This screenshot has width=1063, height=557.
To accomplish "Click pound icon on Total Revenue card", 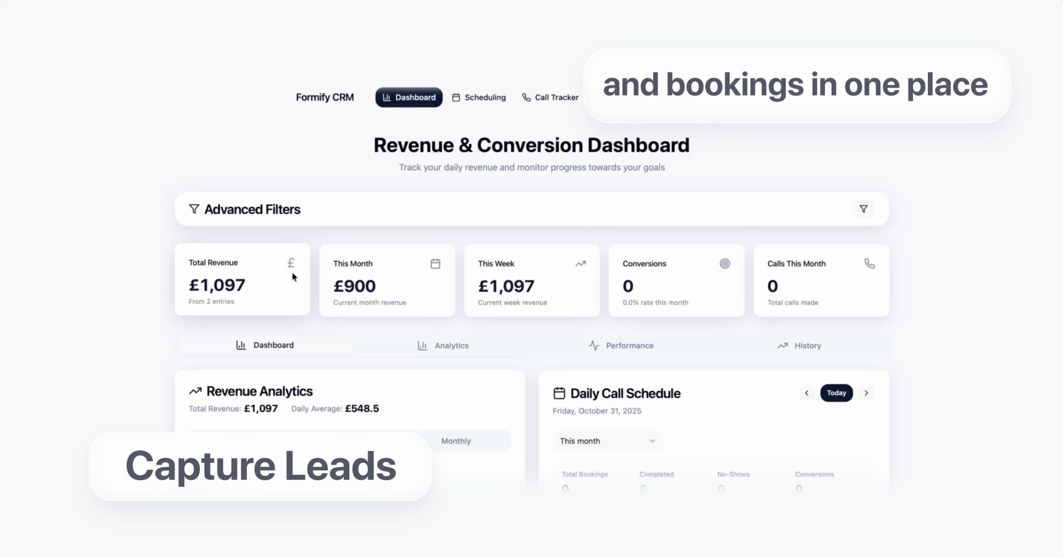I will (x=291, y=263).
